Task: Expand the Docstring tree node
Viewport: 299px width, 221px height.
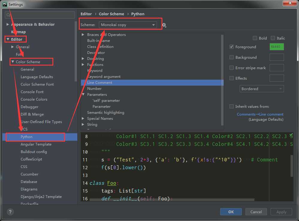Action: [83, 59]
